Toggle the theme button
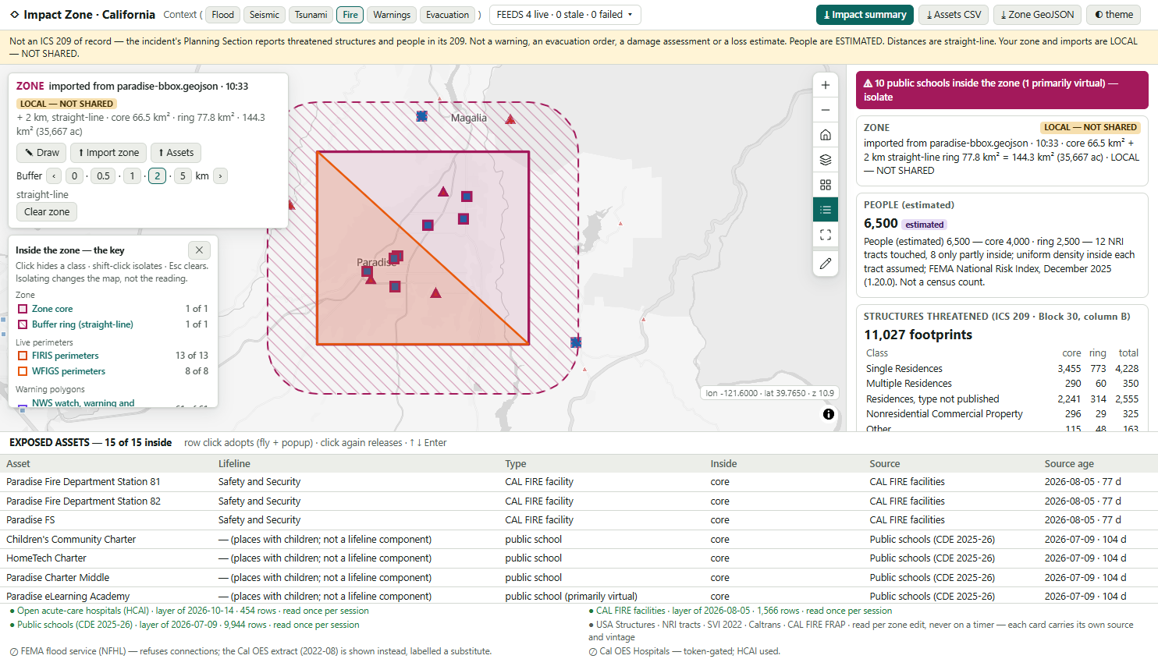 [x=1114, y=15]
